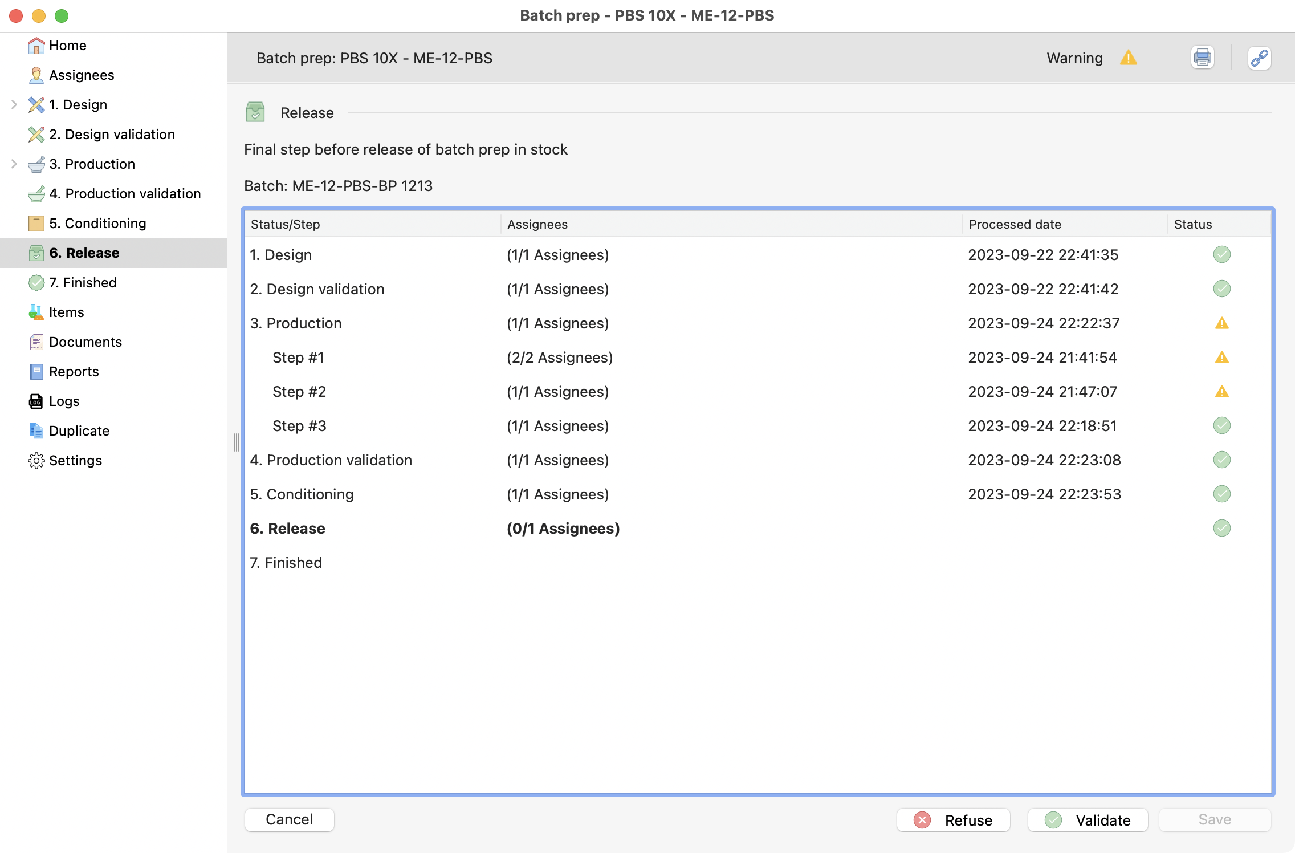Click the Assignees column header
The height and width of the screenshot is (853, 1295).
point(732,224)
